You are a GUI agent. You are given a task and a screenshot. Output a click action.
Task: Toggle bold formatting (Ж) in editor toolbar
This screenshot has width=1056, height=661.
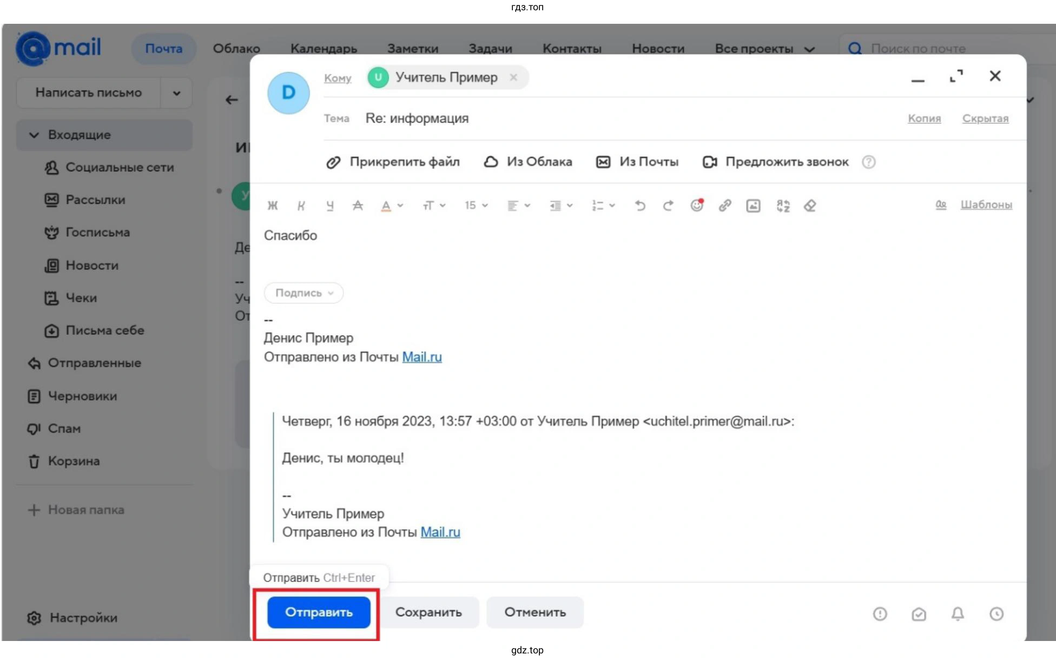(x=273, y=206)
